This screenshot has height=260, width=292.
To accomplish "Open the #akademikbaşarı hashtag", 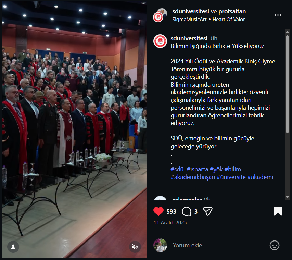I will tap(193, 177).
